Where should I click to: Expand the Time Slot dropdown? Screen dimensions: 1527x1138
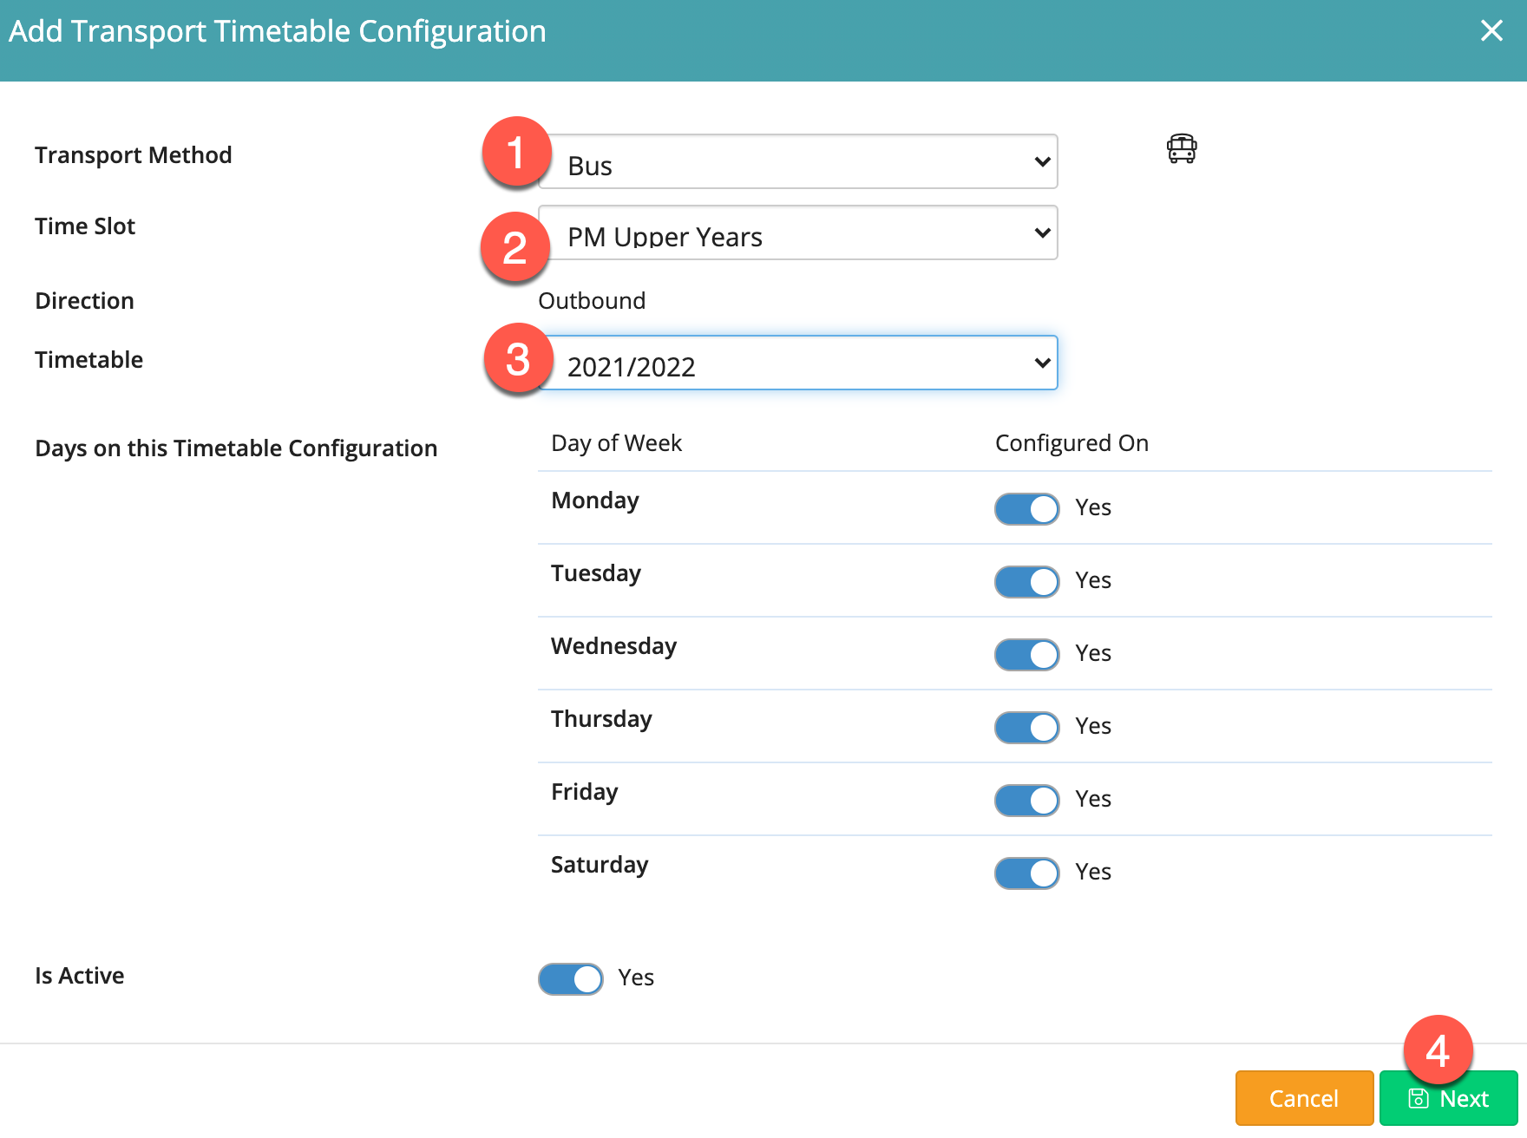[x=797, y=233]
